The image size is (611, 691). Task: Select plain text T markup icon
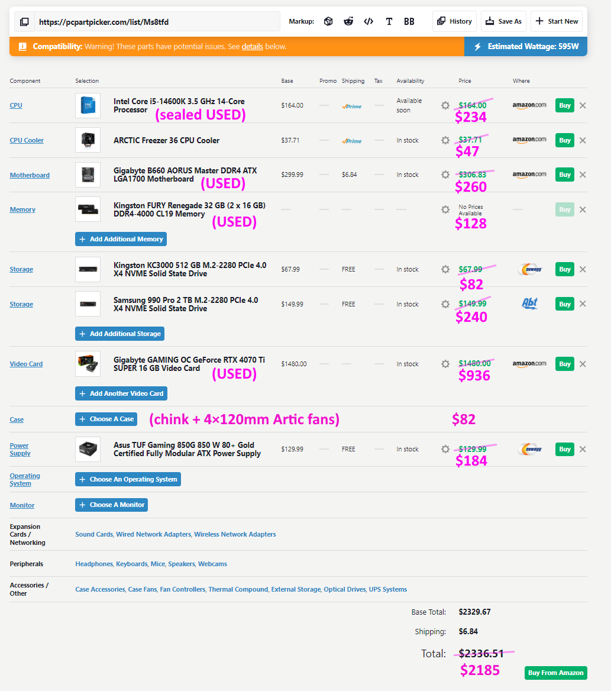click(389, 21)
